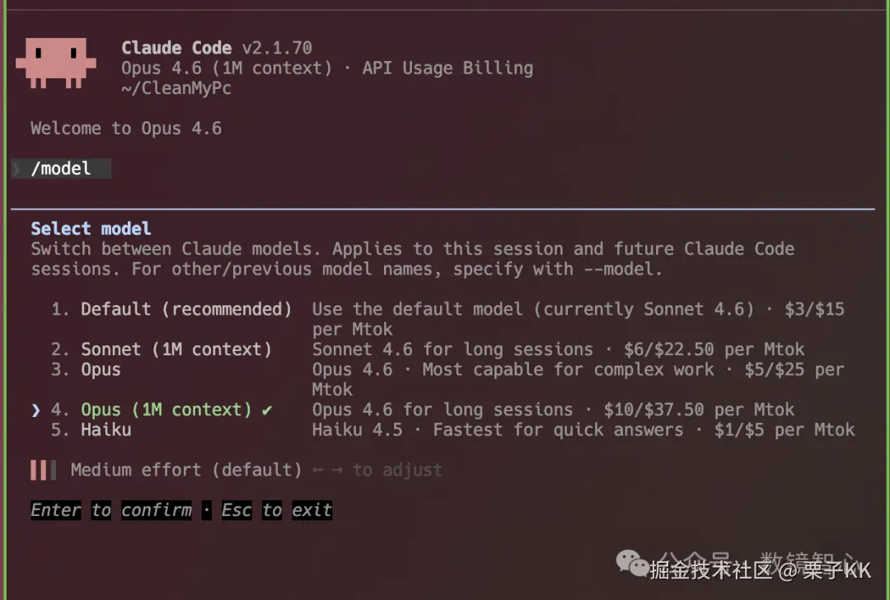The height and width of the screenshot is (600, 890).
Task: Click the Enter to confirm hint
Action: 110,510
